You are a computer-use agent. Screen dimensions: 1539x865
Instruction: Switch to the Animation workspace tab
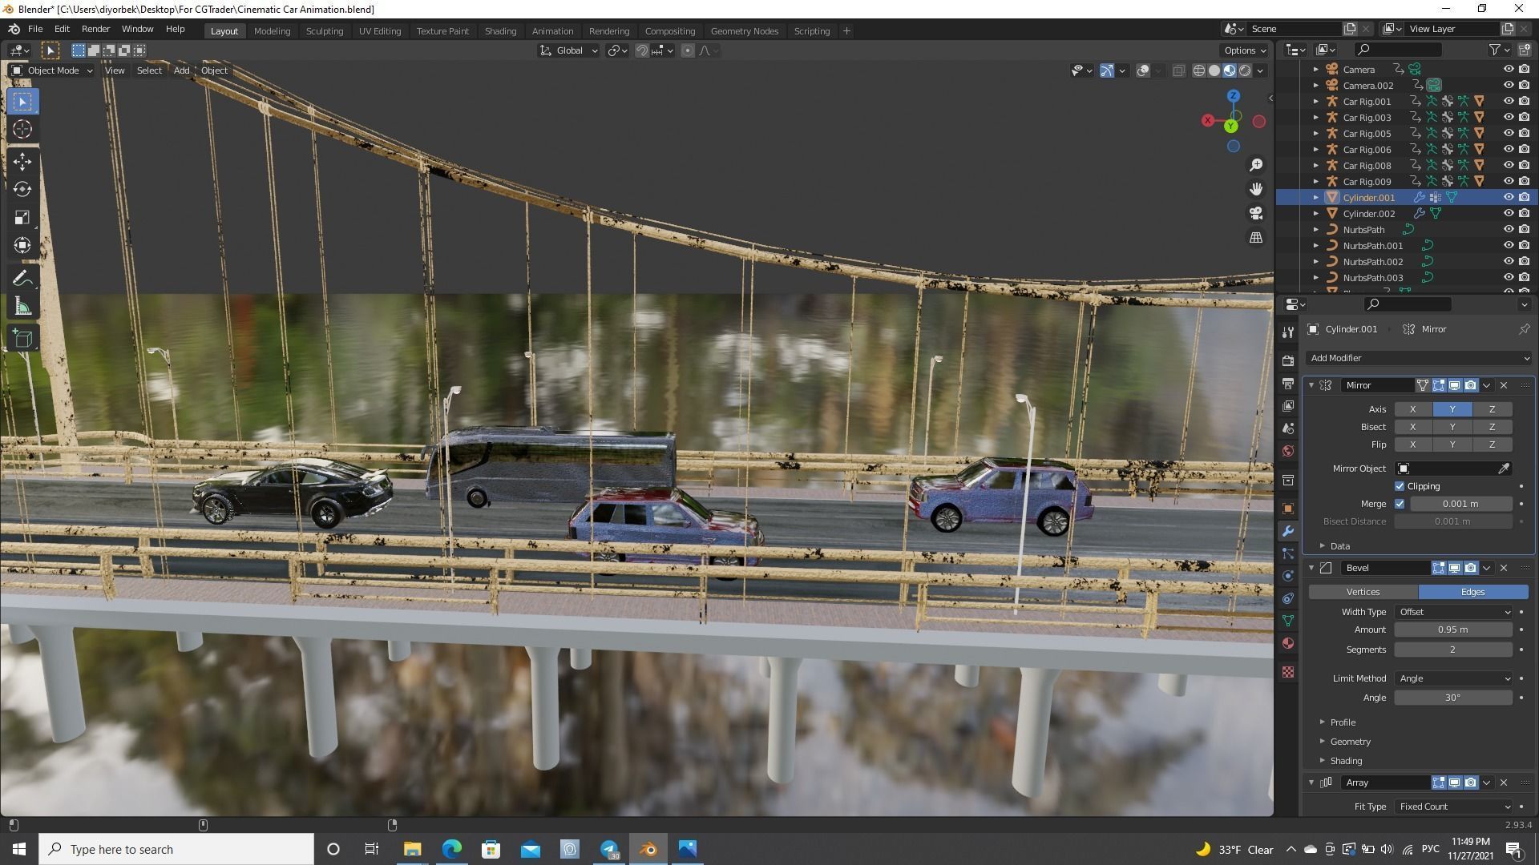pyautogui.click(x=552, y=31)
